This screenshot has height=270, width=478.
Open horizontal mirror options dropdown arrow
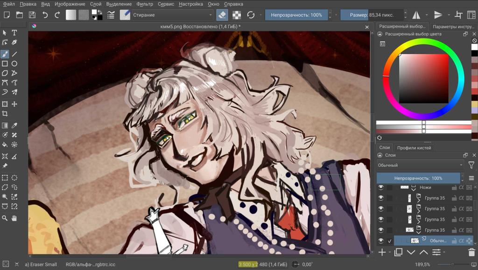pos(427,15)
